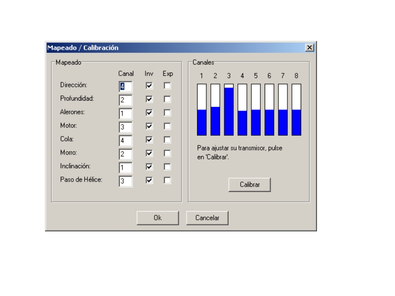The height and width of the screenshot is (296, 395).
Task: Select the channel 8 level indicator
Action: click(296, 110)
